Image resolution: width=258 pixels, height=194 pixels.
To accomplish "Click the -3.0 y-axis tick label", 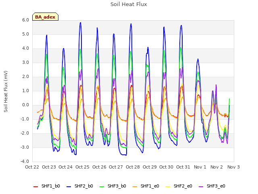I will pyautogui.click(x=25, y=147).
